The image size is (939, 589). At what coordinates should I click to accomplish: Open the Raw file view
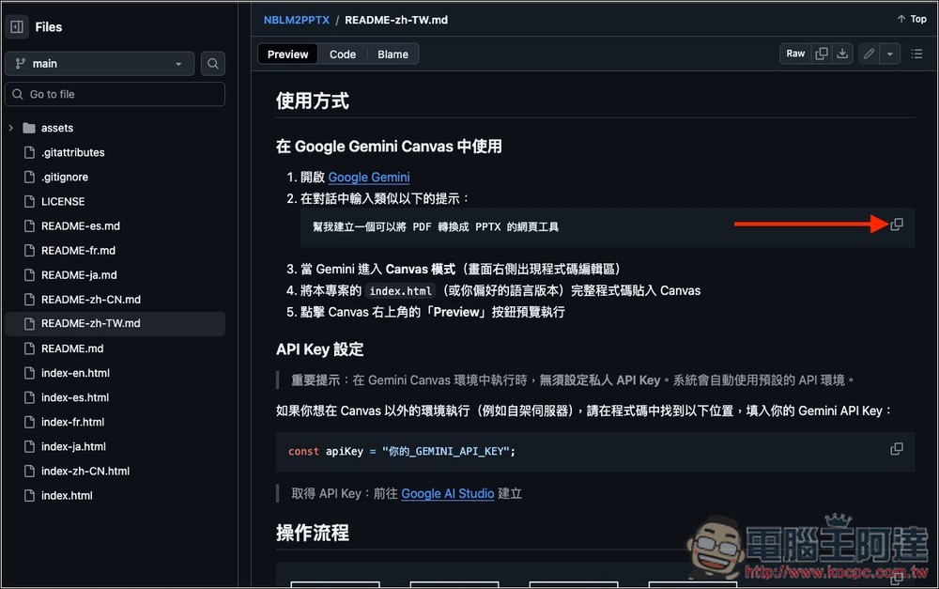click(795, 54)
